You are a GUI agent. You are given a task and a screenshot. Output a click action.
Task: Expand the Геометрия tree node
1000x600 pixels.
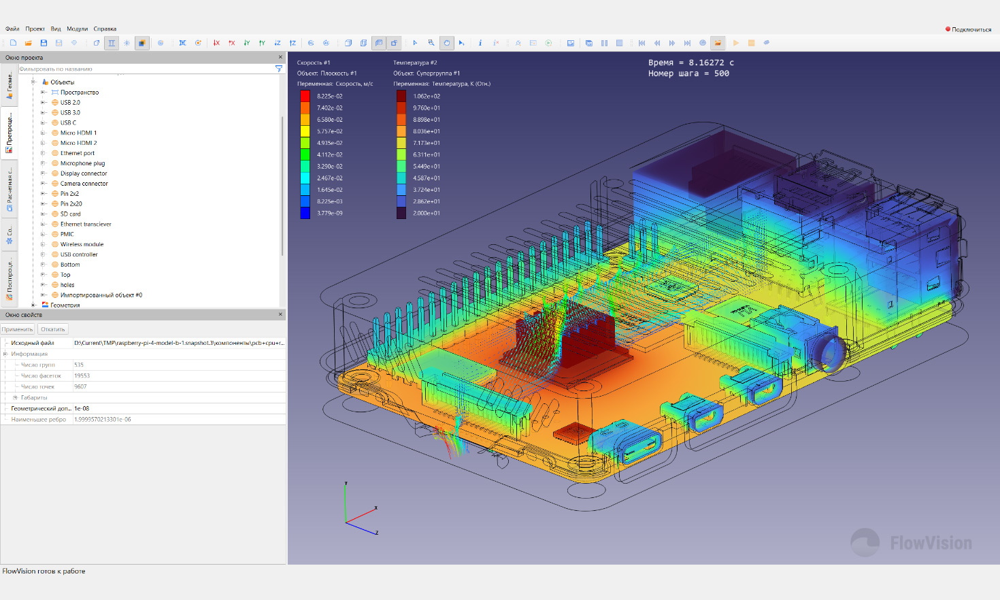coord(33,305)
